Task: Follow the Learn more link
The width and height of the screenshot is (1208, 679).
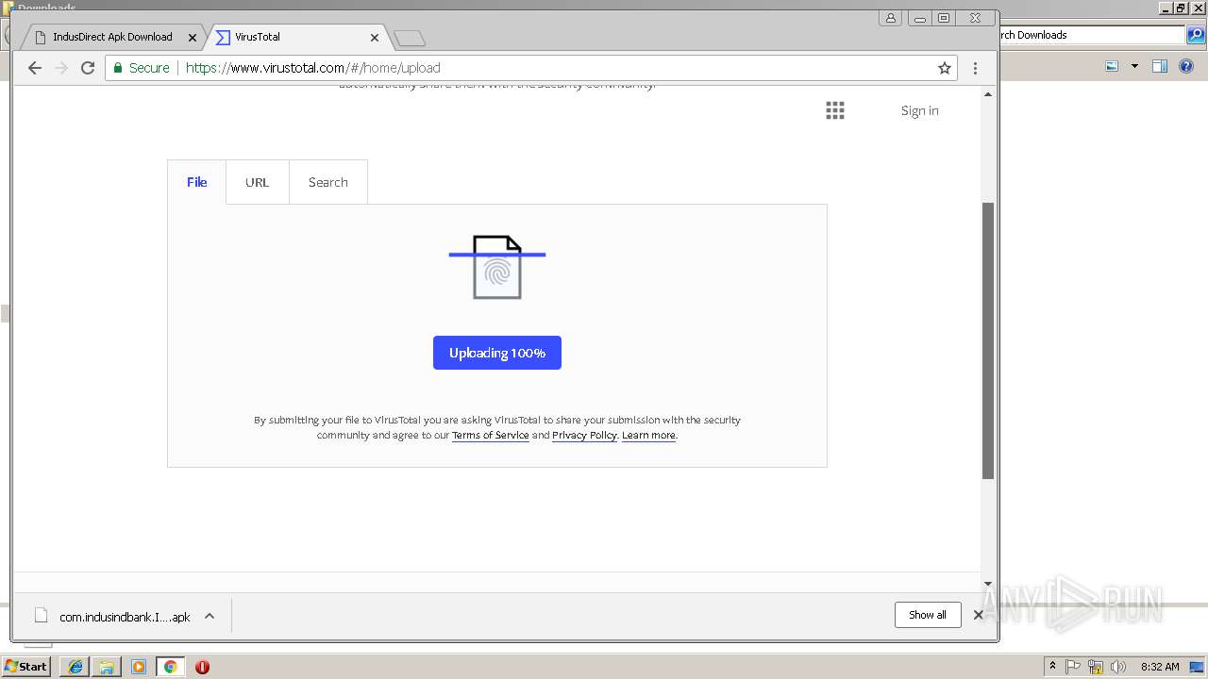Action: coord(648,435)
